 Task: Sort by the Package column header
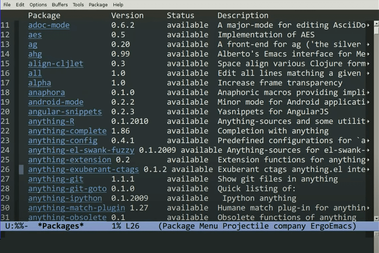click(44, 15)
